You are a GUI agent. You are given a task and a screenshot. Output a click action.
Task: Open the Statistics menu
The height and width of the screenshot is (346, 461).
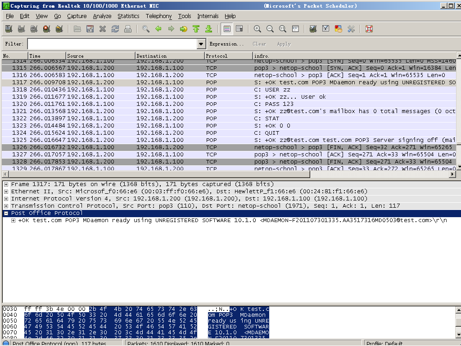pyautogui.click(x=128, y=16)
